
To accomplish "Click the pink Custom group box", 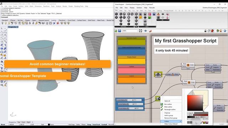I will (x=131, y=70).
